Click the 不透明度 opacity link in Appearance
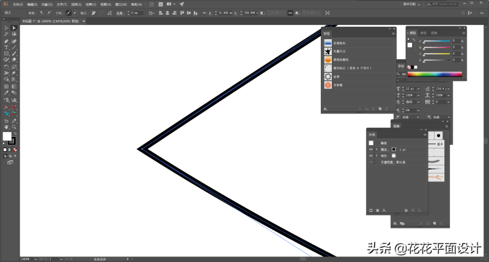The height and width of the screenshot is (262, 489). coord(386,162)
